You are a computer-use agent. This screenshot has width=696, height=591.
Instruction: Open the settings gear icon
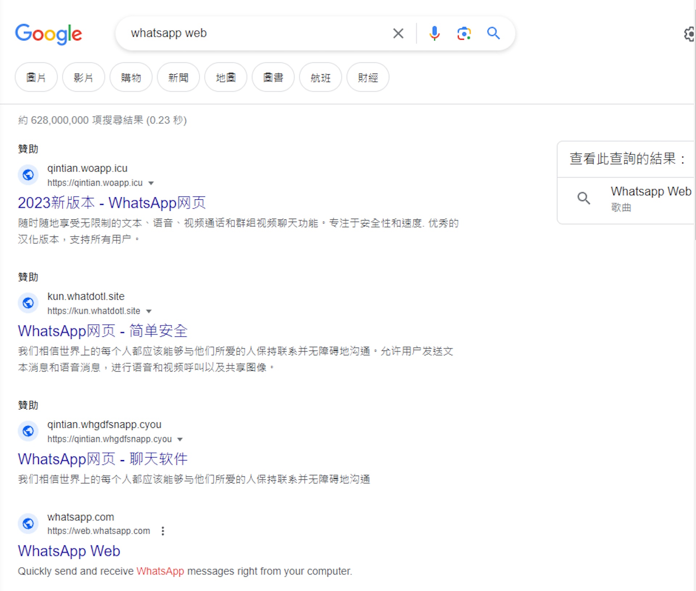pos(689,34)
